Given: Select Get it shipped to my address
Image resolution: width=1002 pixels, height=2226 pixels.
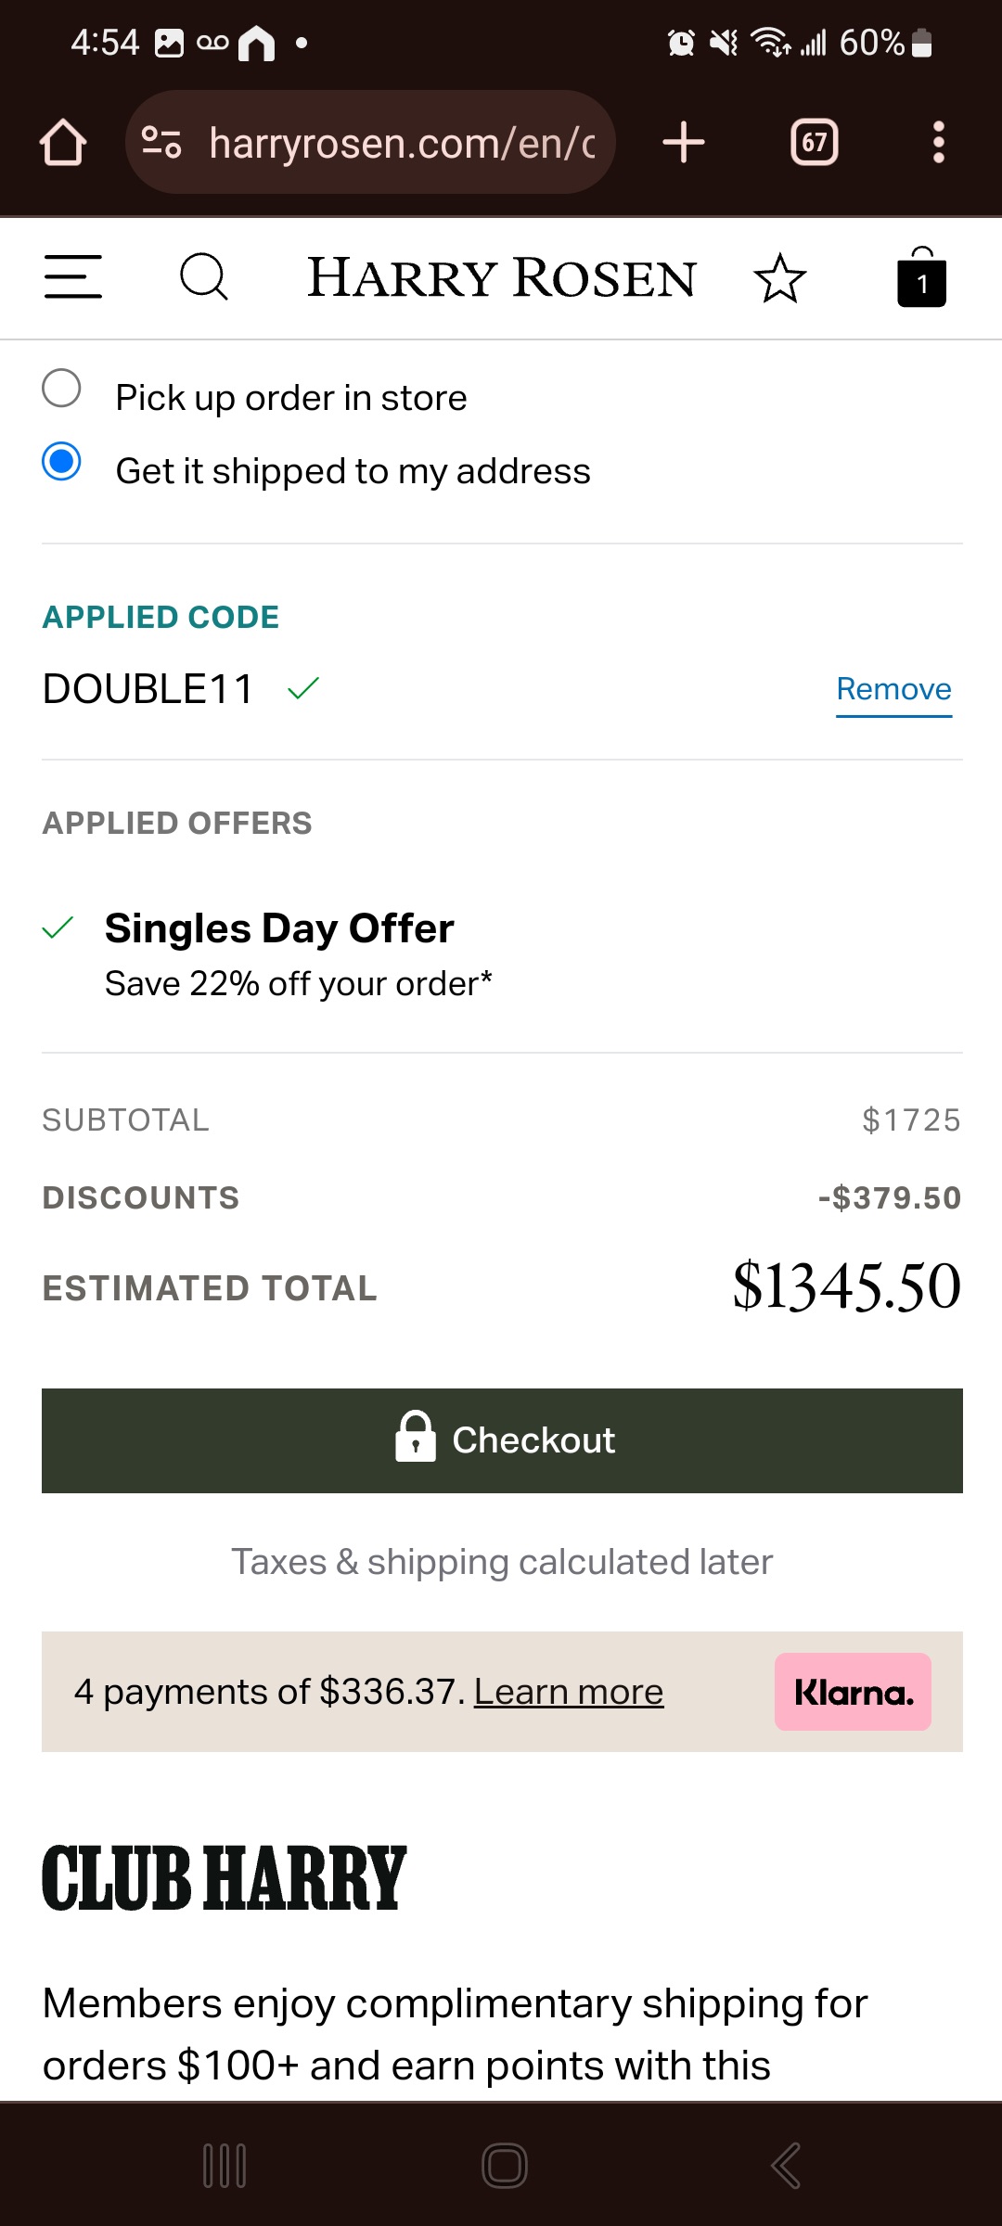Looking at the screenshot, I should point(62,462).
